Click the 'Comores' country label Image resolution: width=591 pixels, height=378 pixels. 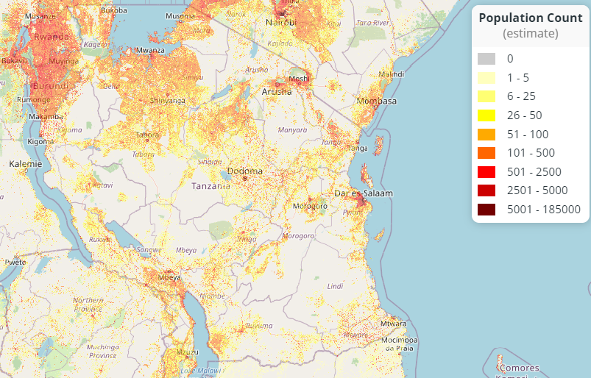pos(520,368)
